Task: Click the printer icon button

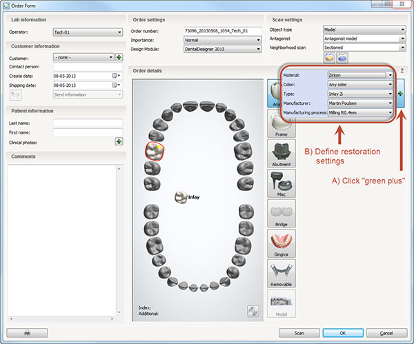Action: tap(27, 333)
